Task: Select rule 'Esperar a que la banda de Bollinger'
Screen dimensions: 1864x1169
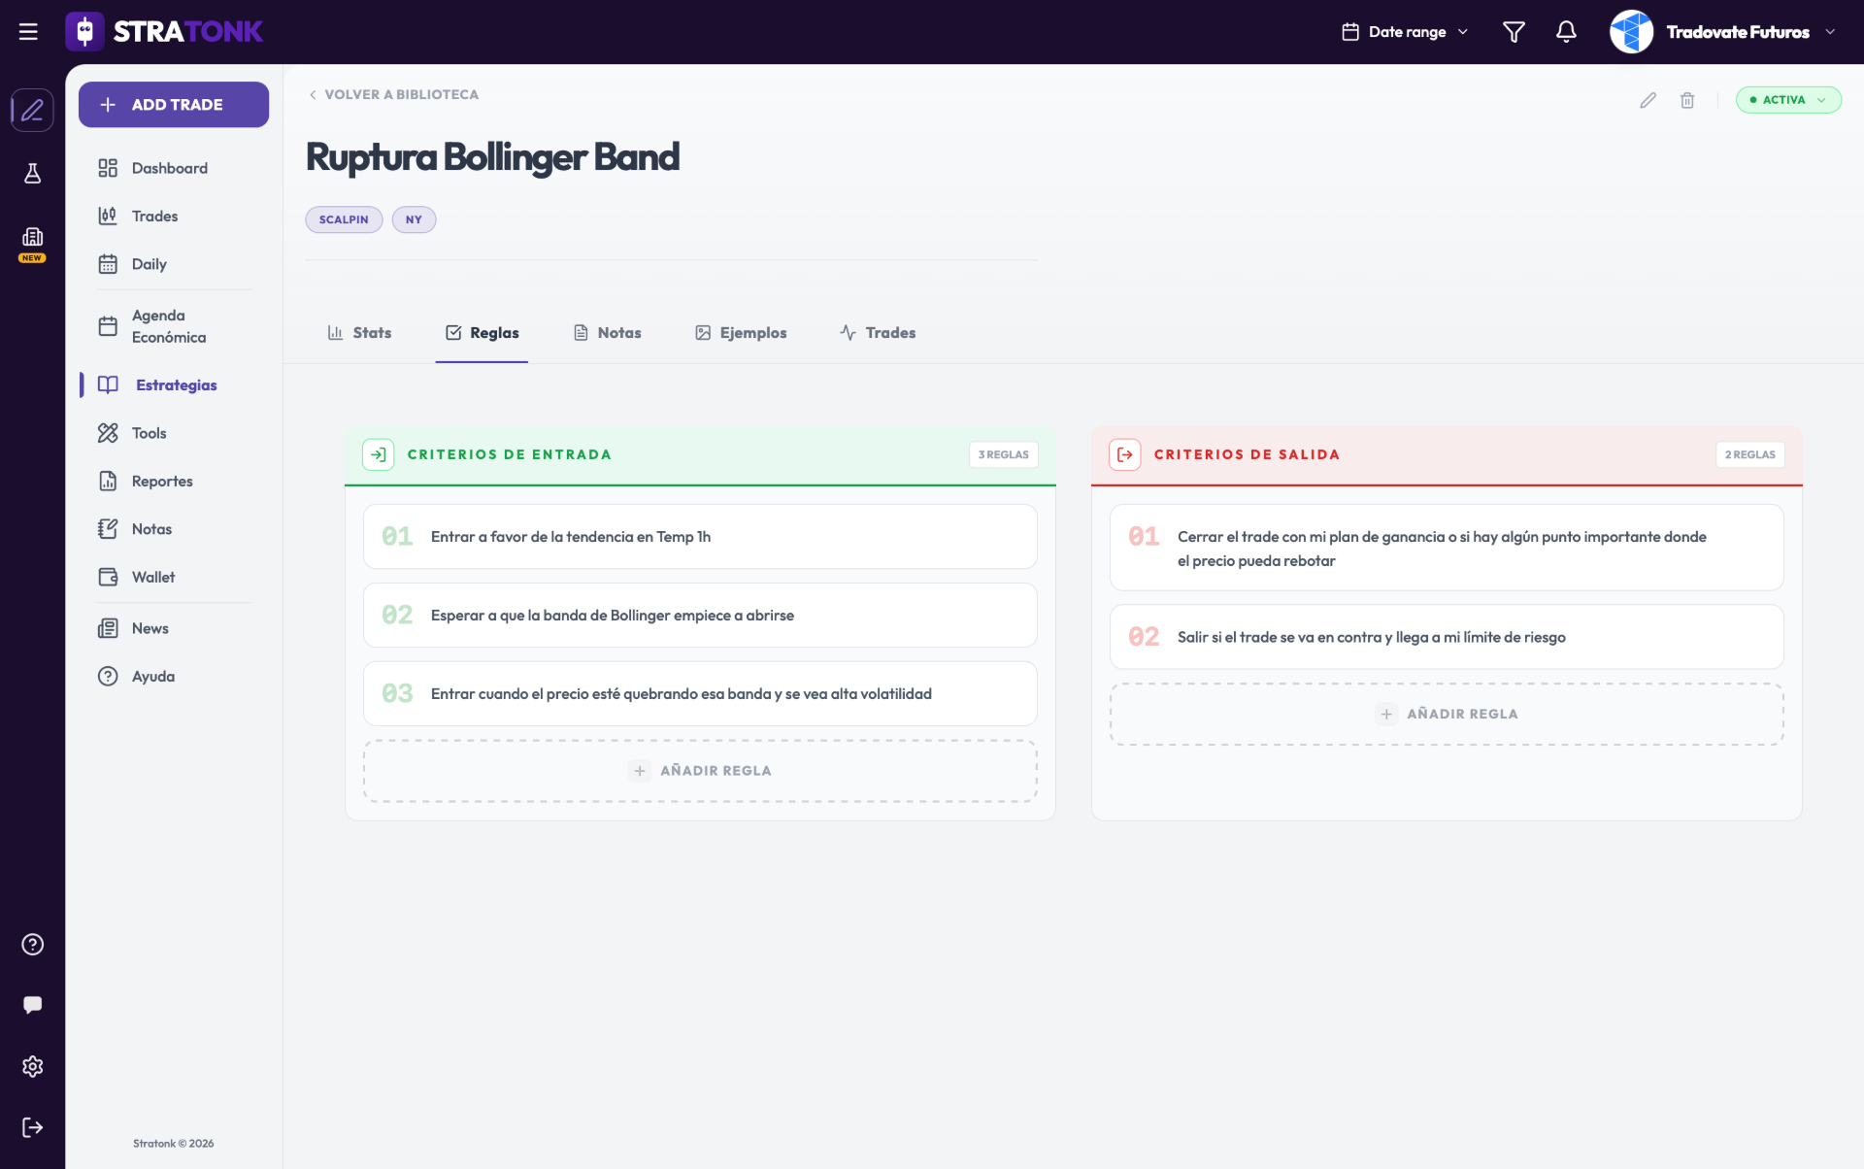Action: 700,616
